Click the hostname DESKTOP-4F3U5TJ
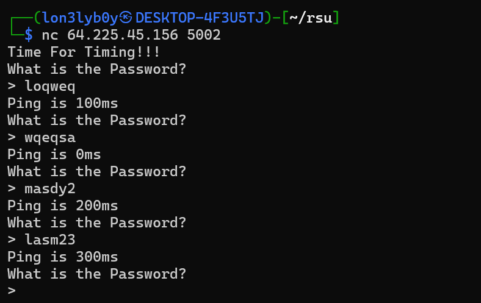Viewport: 481px width, 303px height. (199, 18)
